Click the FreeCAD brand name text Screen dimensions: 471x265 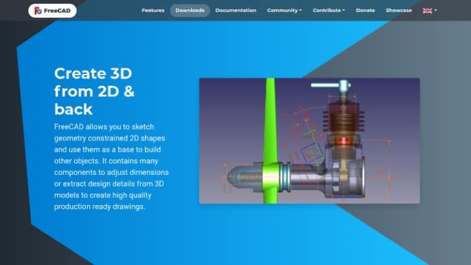58,11
